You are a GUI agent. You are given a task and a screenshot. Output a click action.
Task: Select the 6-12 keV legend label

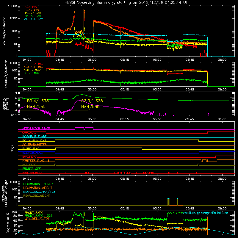32,10
